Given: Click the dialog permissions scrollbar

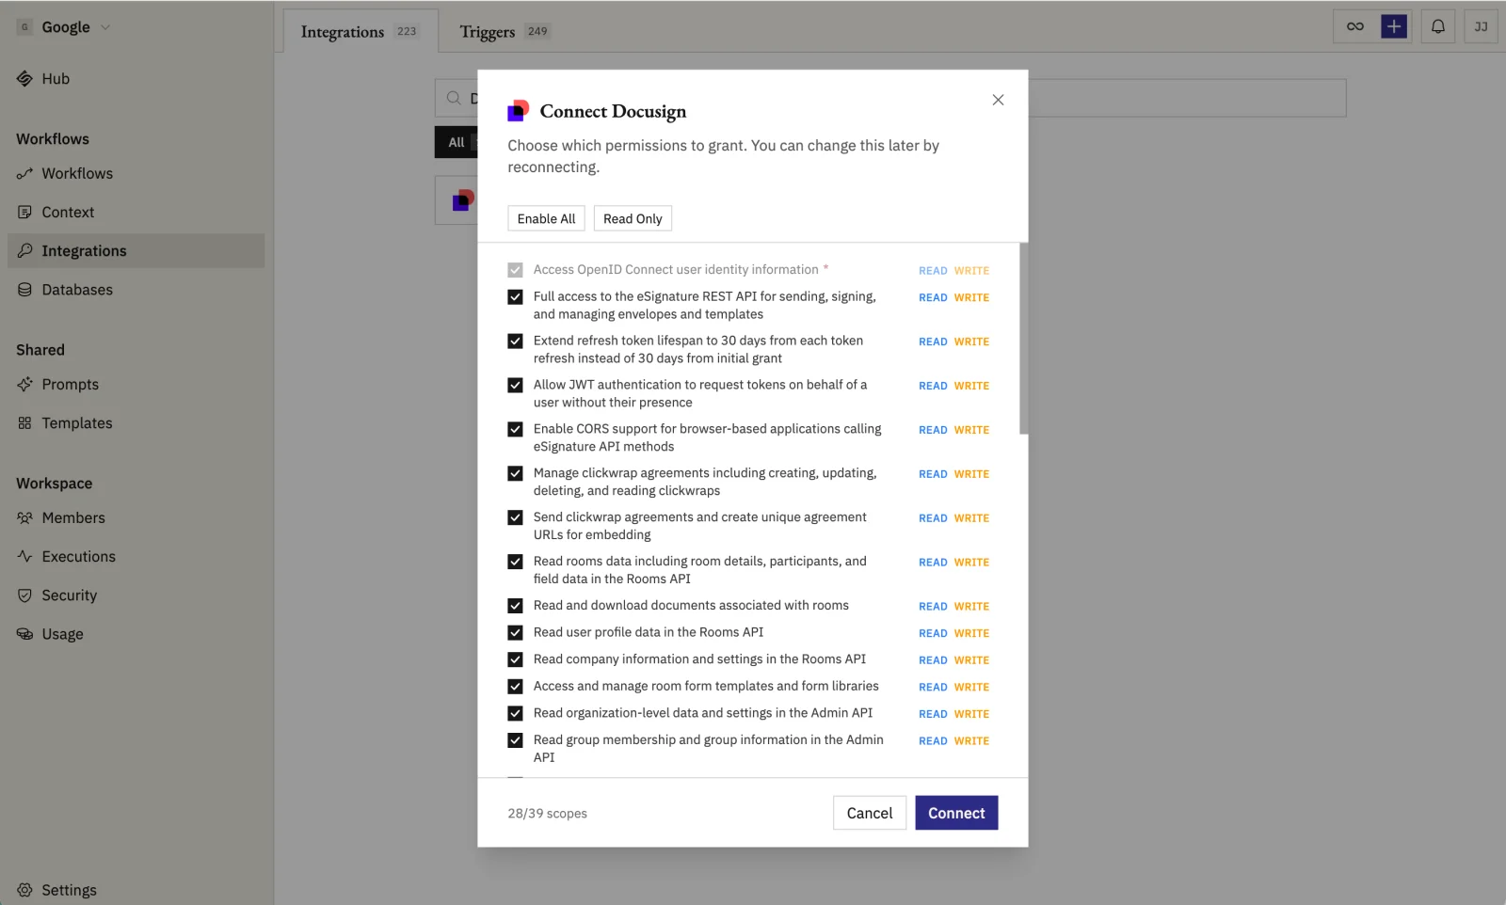Looking at the screenshot, I should coord(1024,339).
